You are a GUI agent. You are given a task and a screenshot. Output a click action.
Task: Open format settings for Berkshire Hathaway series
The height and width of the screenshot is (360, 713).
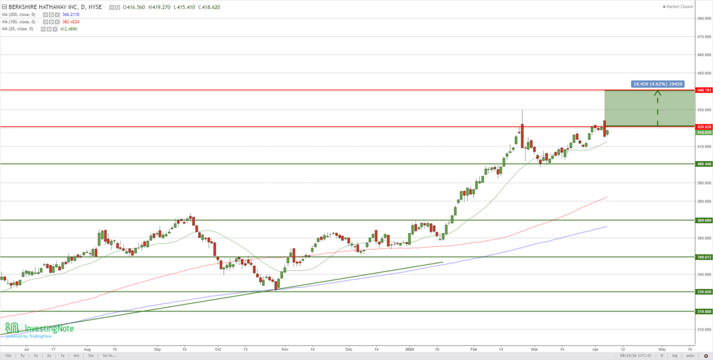point(118,7)
